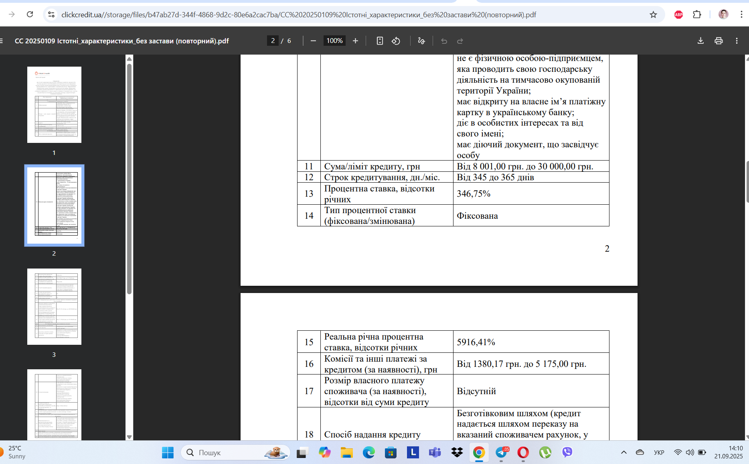
Task: Launch Copilot from the taskbar
Action: coord(324,452)
